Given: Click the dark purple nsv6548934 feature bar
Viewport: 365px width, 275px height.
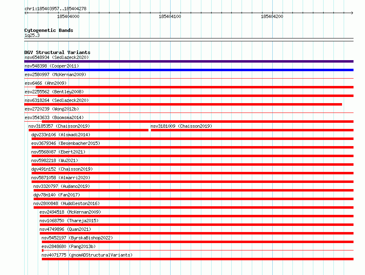Looking at the screenshot, I should [189, 61].
